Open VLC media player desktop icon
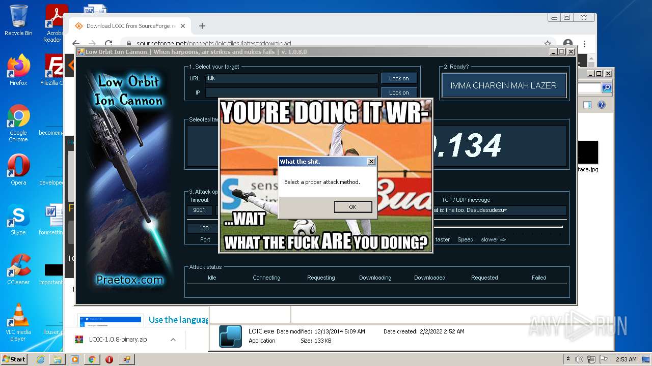The height and width of the screenshot is (366, 652). (x=18, y=322)
